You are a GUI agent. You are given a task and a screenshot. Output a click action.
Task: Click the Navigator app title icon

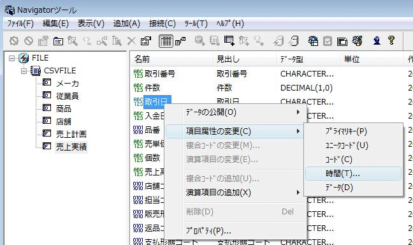10,10
